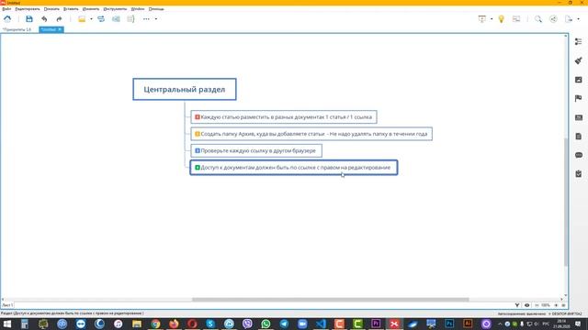Toggle the eye visibility icon in status bar
The width and height of the screenshot is (588, 330).
click(526, 305)
